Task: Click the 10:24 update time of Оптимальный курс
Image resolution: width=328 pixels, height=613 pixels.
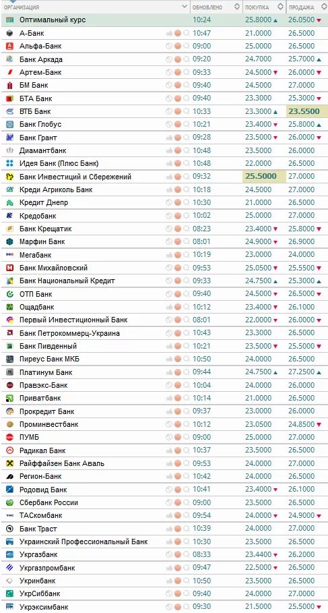Action: pos(201,20)
